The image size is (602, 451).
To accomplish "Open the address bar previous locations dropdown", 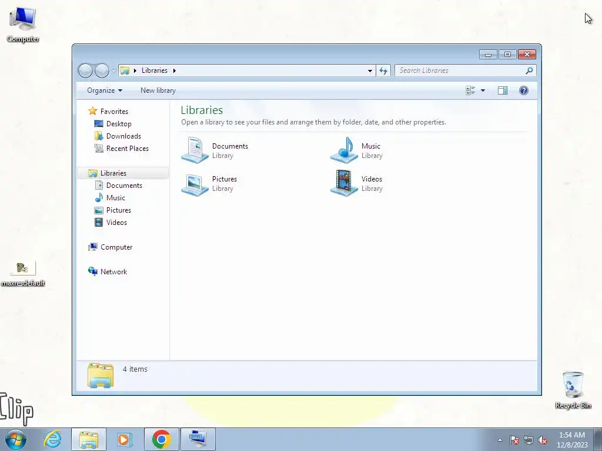I will tap(370, 70).
